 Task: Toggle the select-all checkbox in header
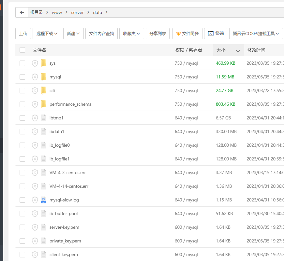click(22, 50)
